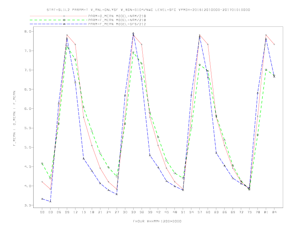299x231 pixels.
Task: Click blue triangle data point at hour 03
Action: click(50, 201)
